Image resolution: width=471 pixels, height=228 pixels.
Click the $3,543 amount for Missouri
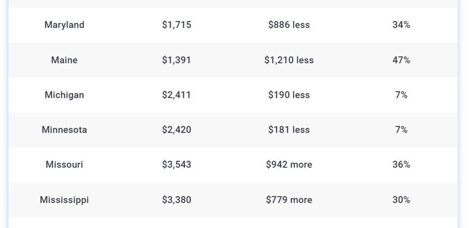pyautogui.click(x=176, y=165)
